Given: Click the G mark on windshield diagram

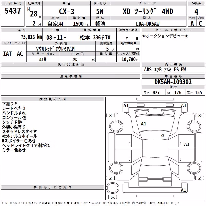Looking at the screenshot, I should click(163, 135).
